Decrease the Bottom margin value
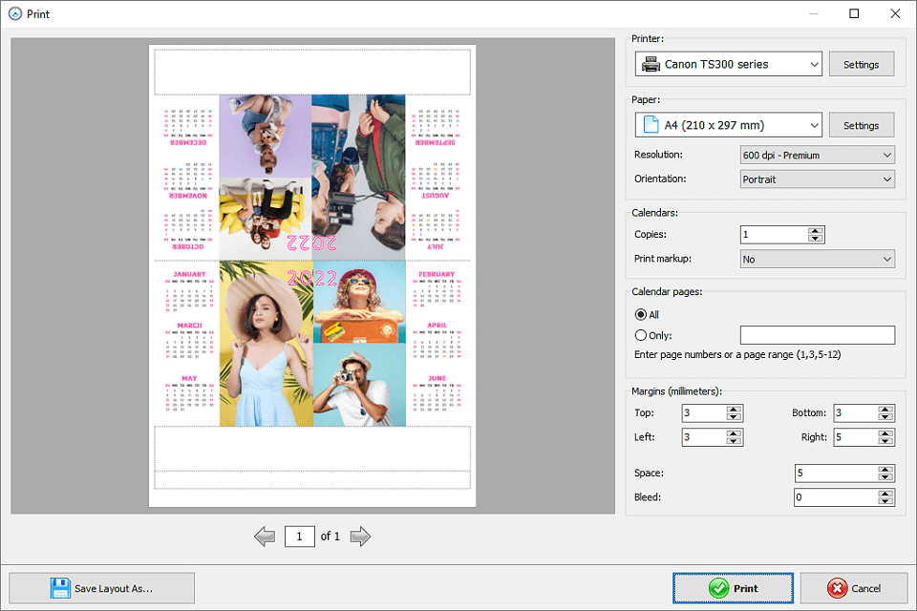917x611 pixels. (x=885, y=416)
